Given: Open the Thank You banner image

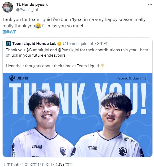Looking at the screenshot, I should [78, 115].
